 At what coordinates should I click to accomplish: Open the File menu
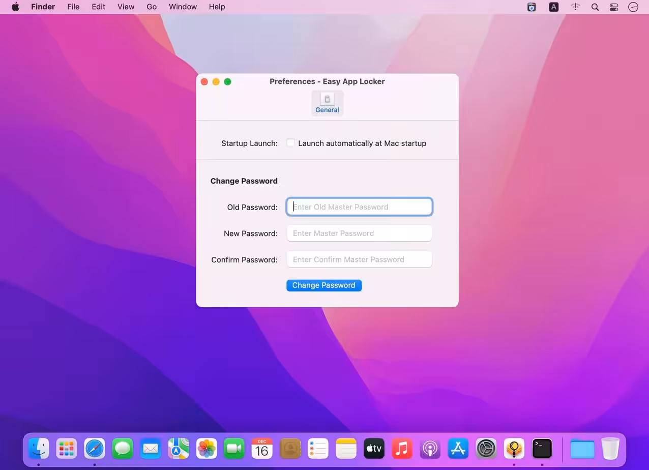[73, 7]
